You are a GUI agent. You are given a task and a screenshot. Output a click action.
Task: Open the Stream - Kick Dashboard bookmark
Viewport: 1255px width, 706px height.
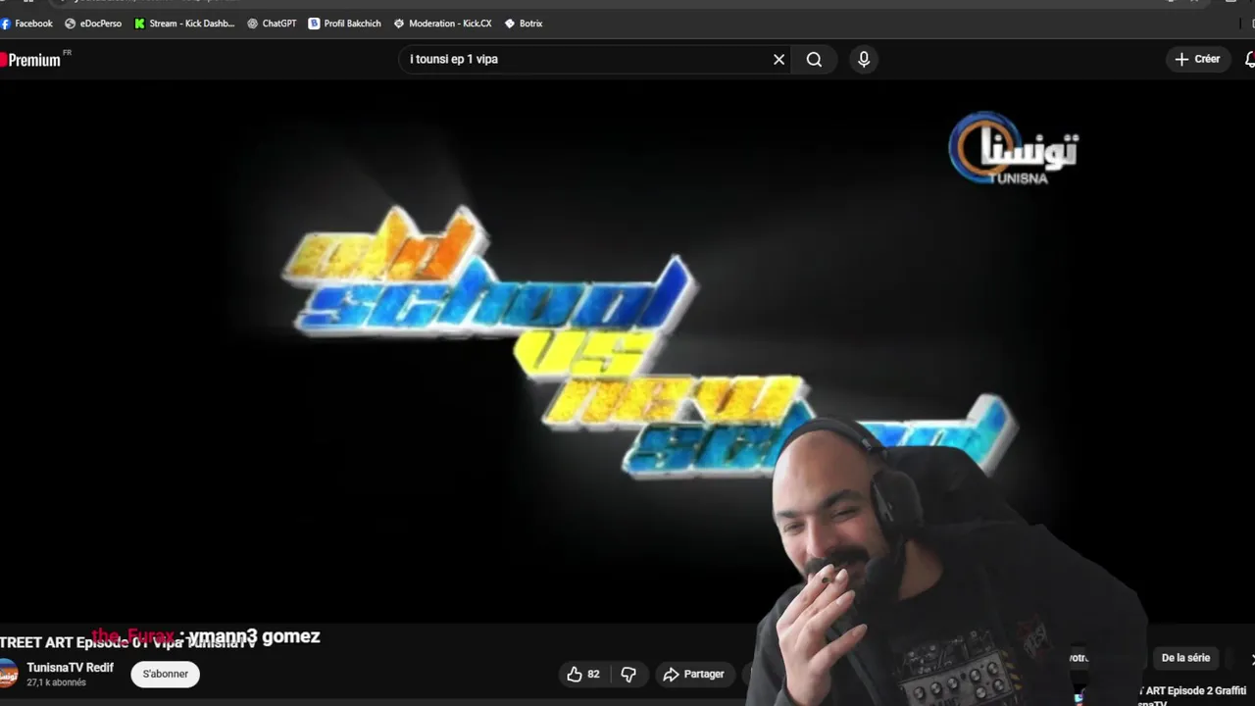click(x=184, y=24)
